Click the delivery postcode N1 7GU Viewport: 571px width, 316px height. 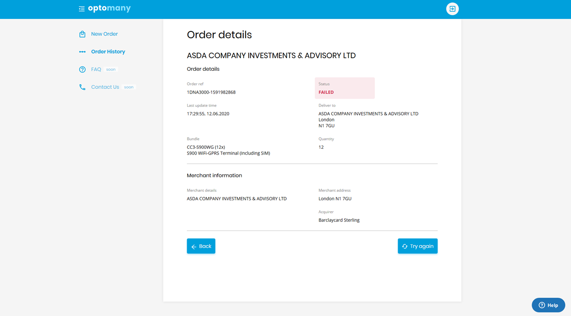(326, 126)
